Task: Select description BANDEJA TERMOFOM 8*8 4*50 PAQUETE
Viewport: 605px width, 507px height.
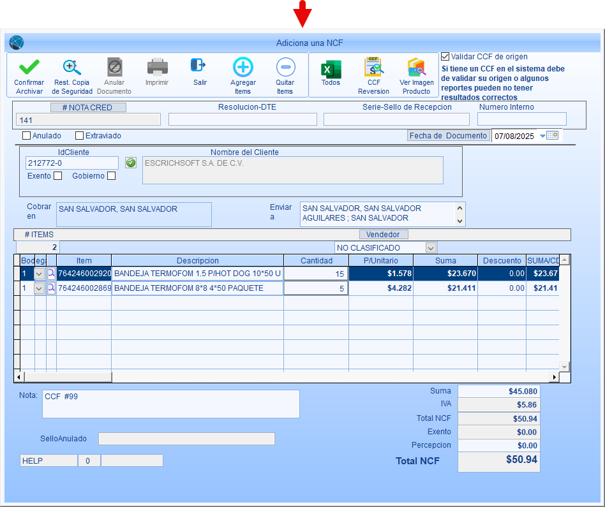Action: click(x=197, y=288)
